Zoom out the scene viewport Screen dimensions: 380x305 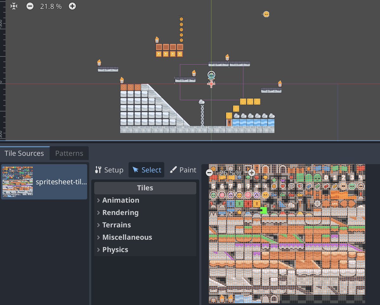30,6
